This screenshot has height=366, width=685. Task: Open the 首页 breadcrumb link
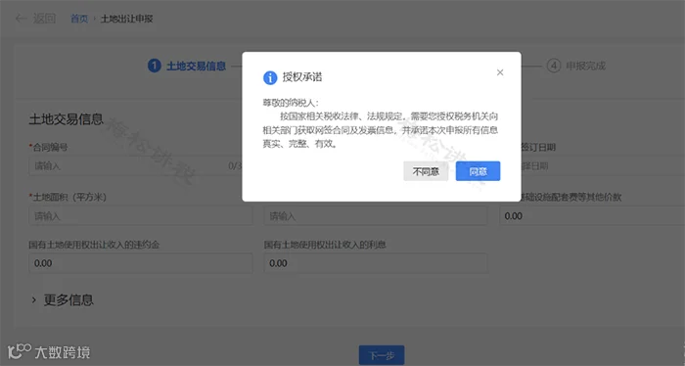(x=79, y=19)
